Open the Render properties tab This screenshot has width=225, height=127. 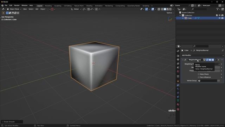pyautogui.click(x=178, y=56)
